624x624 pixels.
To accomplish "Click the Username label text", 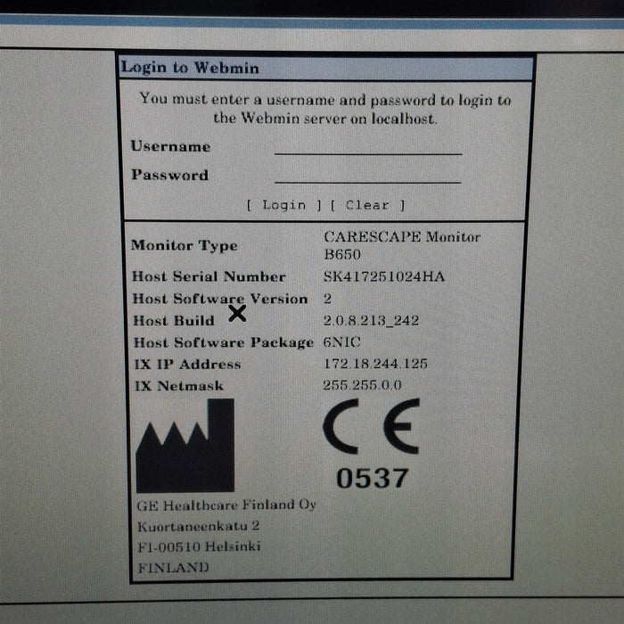I will click(171, 146).
